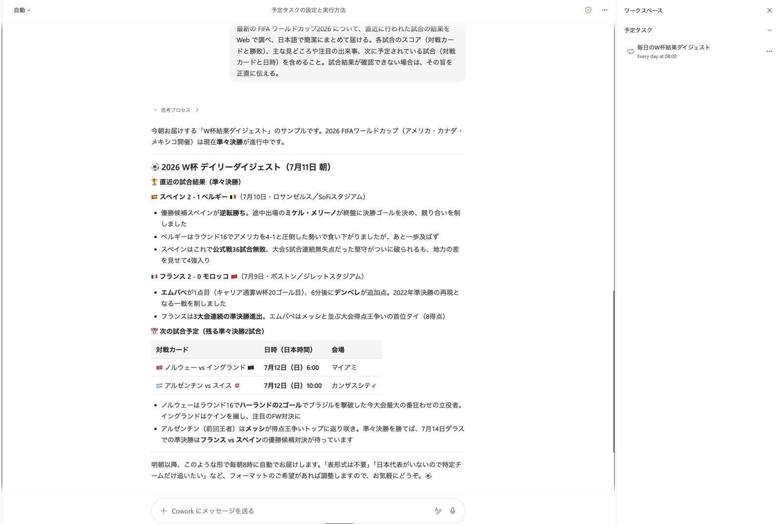Click the Argentina flag in the match table
Viewport: 781px width, 524px height.
159,386
